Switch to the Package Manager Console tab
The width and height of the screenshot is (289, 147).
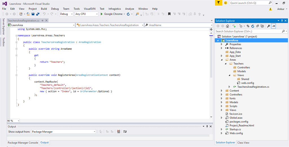pos(23,143)
